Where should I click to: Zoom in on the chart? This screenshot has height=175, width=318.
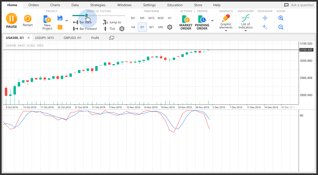(281, 18)
